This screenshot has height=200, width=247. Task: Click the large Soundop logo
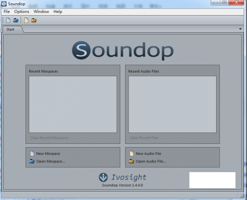click(122, 50)
